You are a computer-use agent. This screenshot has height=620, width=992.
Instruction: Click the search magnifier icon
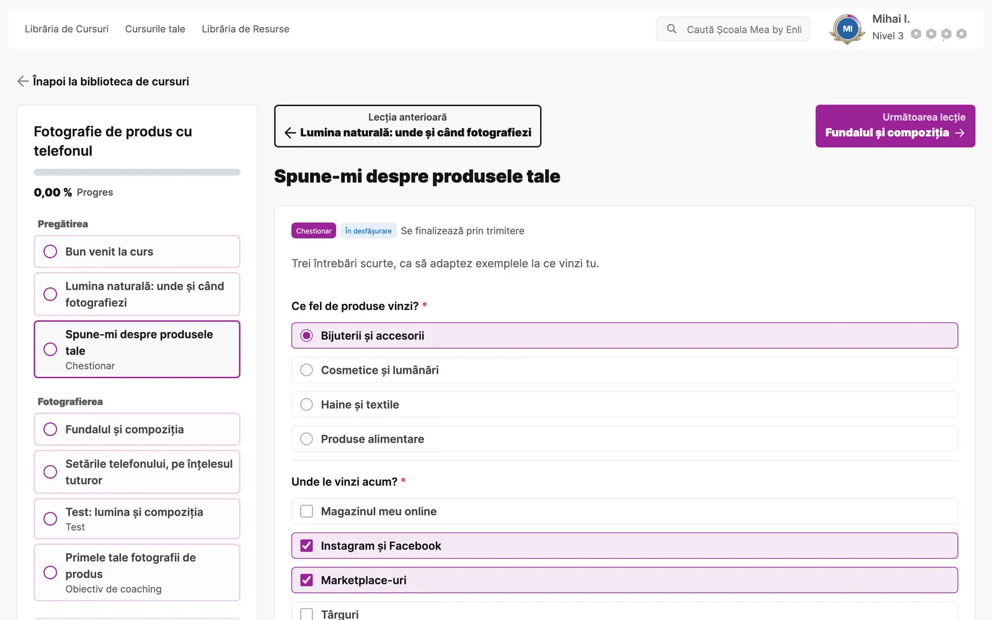671,29
